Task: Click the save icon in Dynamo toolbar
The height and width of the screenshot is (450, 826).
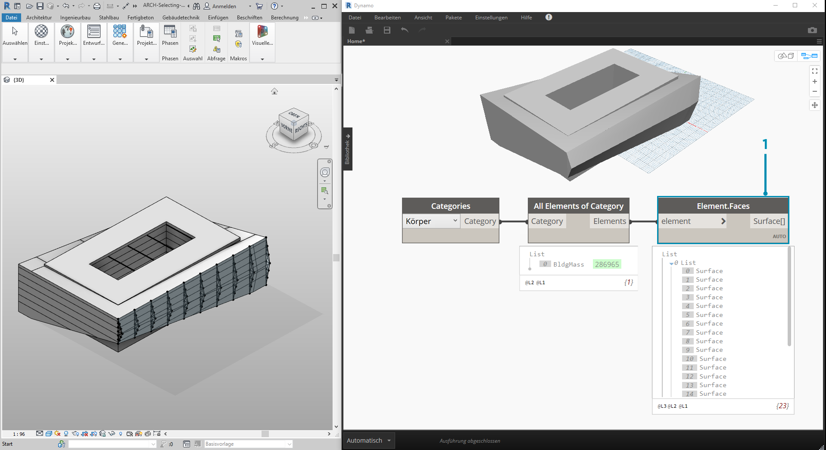Action: point(387,30)
